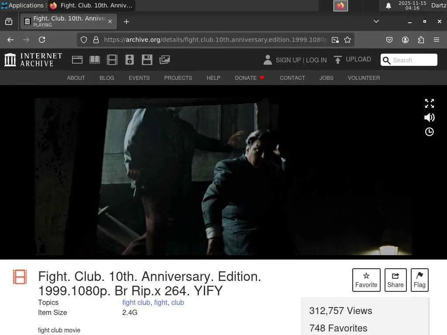Click the playing video frame
The image size is (447, 335).
pos(223,177)
